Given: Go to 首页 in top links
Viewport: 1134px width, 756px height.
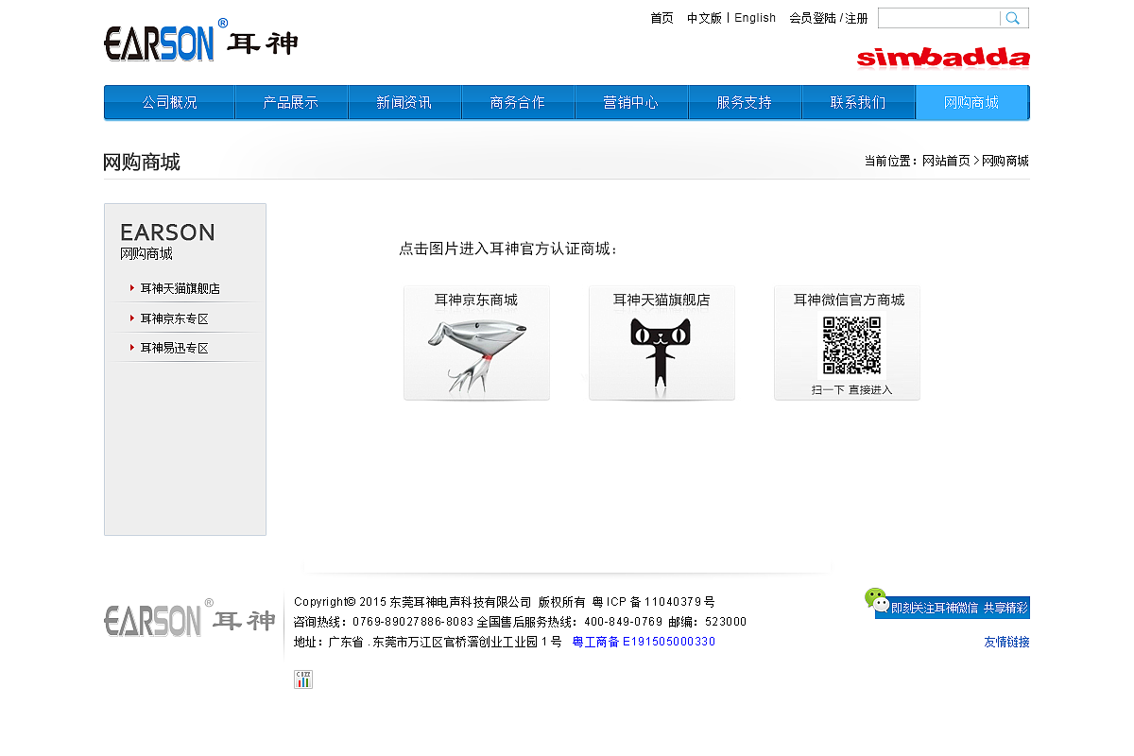Looking at the screenshot, I should [661, 18].
